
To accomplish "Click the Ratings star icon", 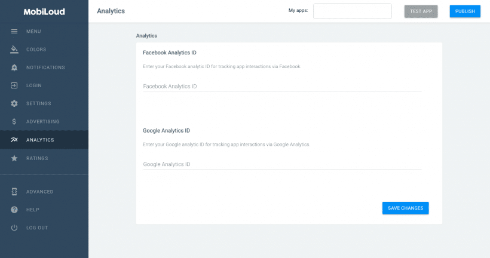I will (14, 158).
